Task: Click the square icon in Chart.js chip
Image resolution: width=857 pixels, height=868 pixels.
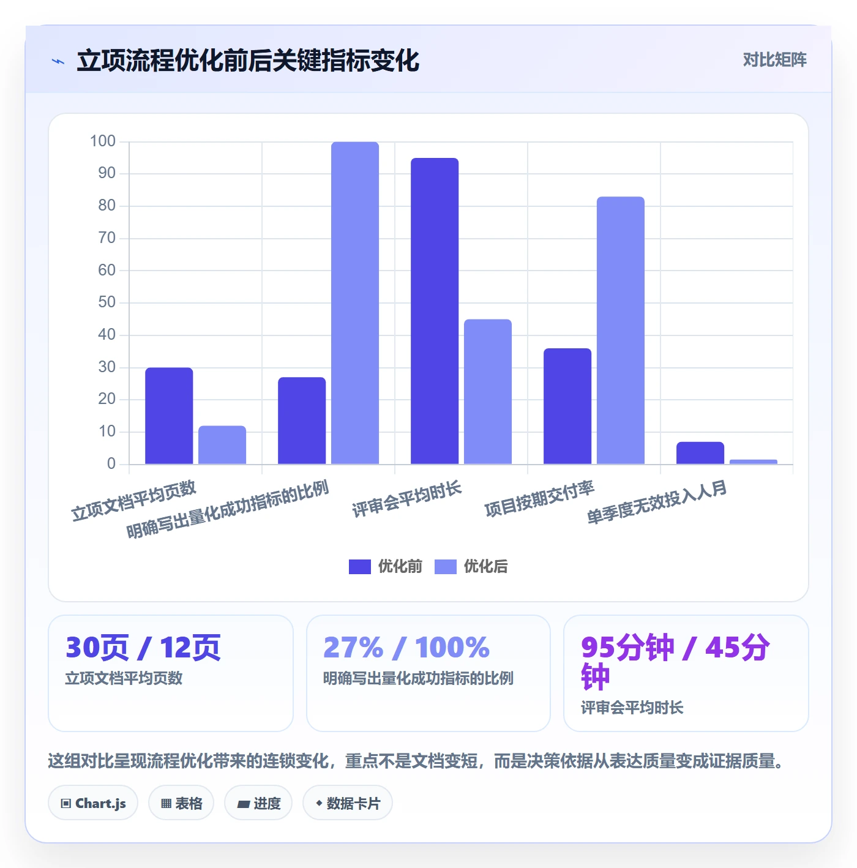Action: click(66, 803)
